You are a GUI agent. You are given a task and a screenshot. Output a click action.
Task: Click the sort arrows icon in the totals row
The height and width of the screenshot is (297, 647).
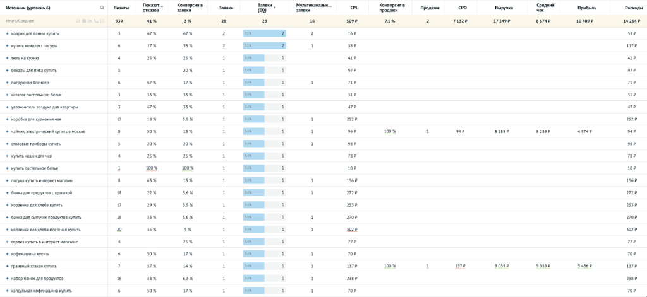pyautogui.click(x=78, y=21)
